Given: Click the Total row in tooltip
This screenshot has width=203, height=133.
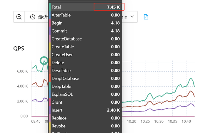Looking at the screenshot, I should 86,7.
